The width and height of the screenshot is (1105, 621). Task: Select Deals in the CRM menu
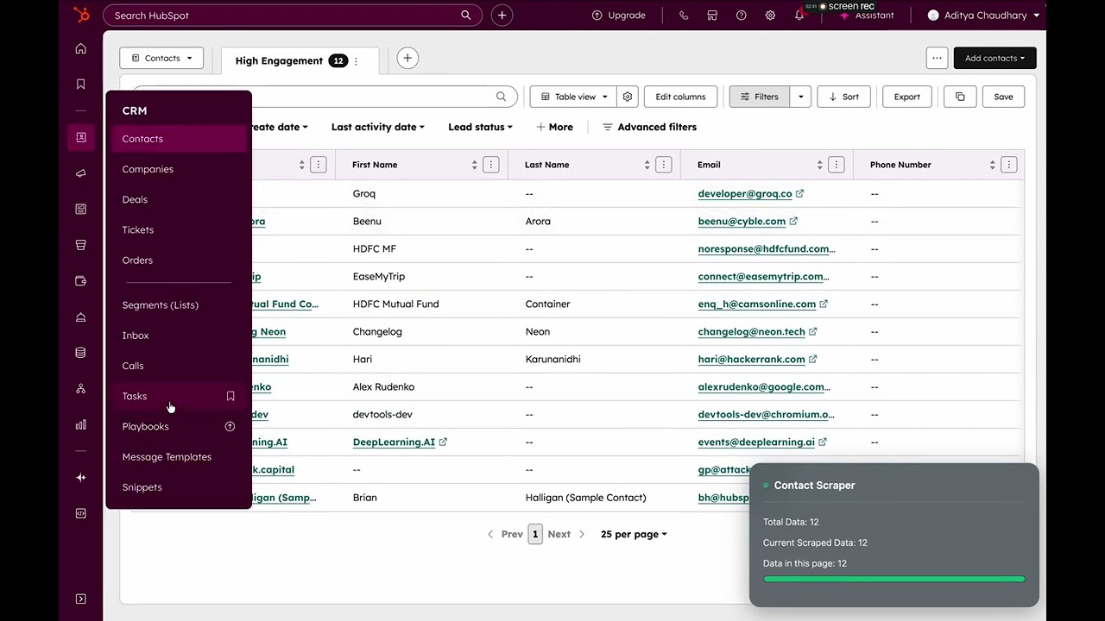178,199
